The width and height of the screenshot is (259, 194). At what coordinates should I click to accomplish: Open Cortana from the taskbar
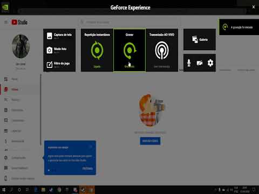[x=19, y=190]
